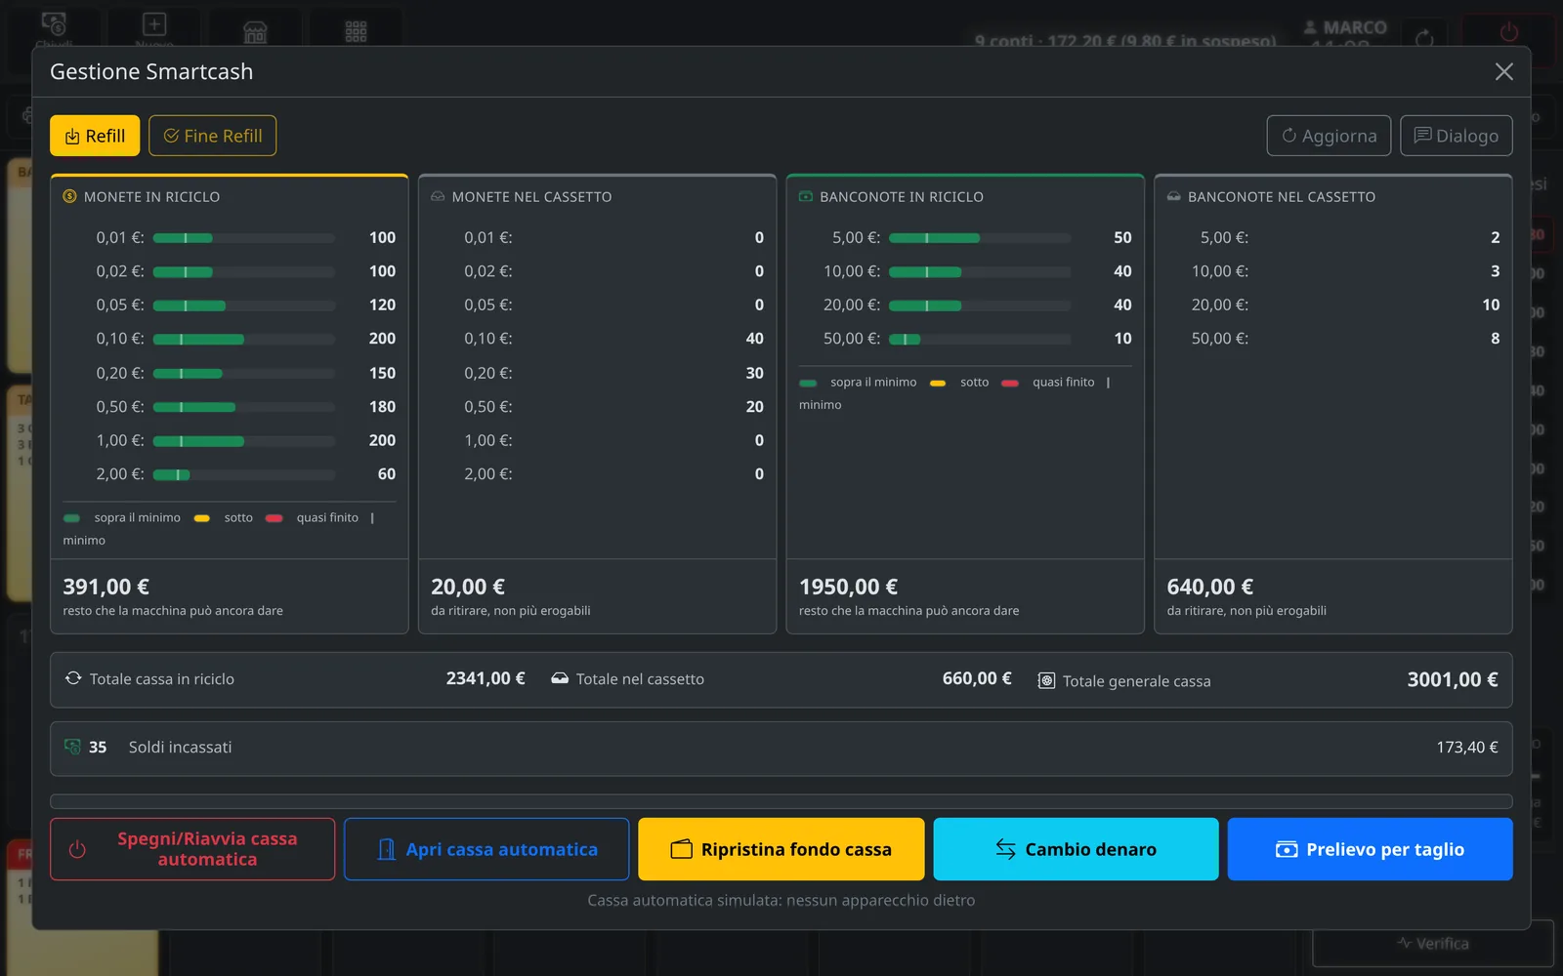This screenshot has height=976, width=1563.
Task: Click Spegni/Riavvia cassa automatica button
Action: pyautogui.click(x=192, y=849)
